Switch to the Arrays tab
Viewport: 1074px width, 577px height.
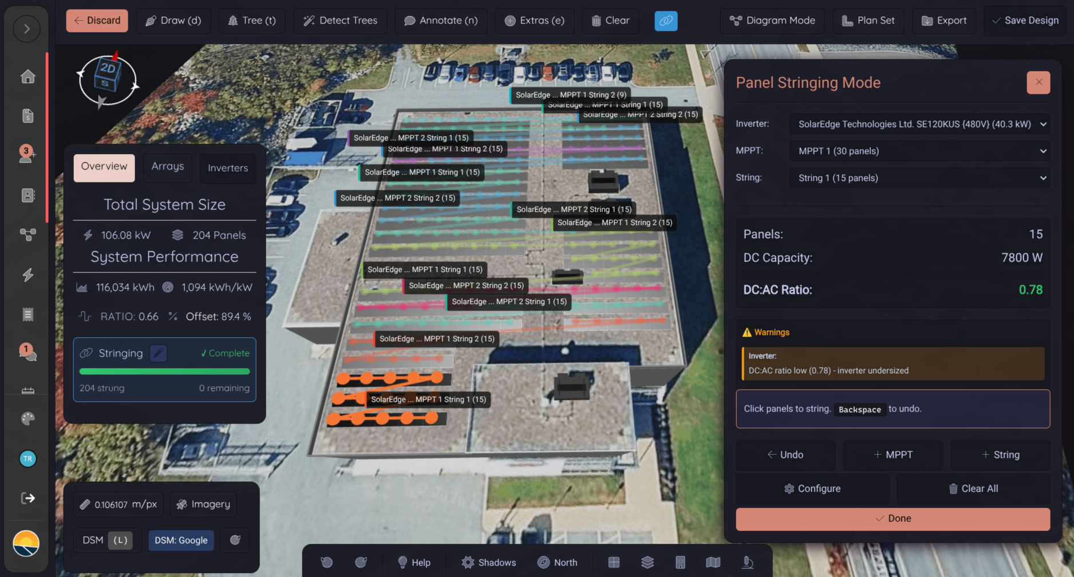pos(167,167)
